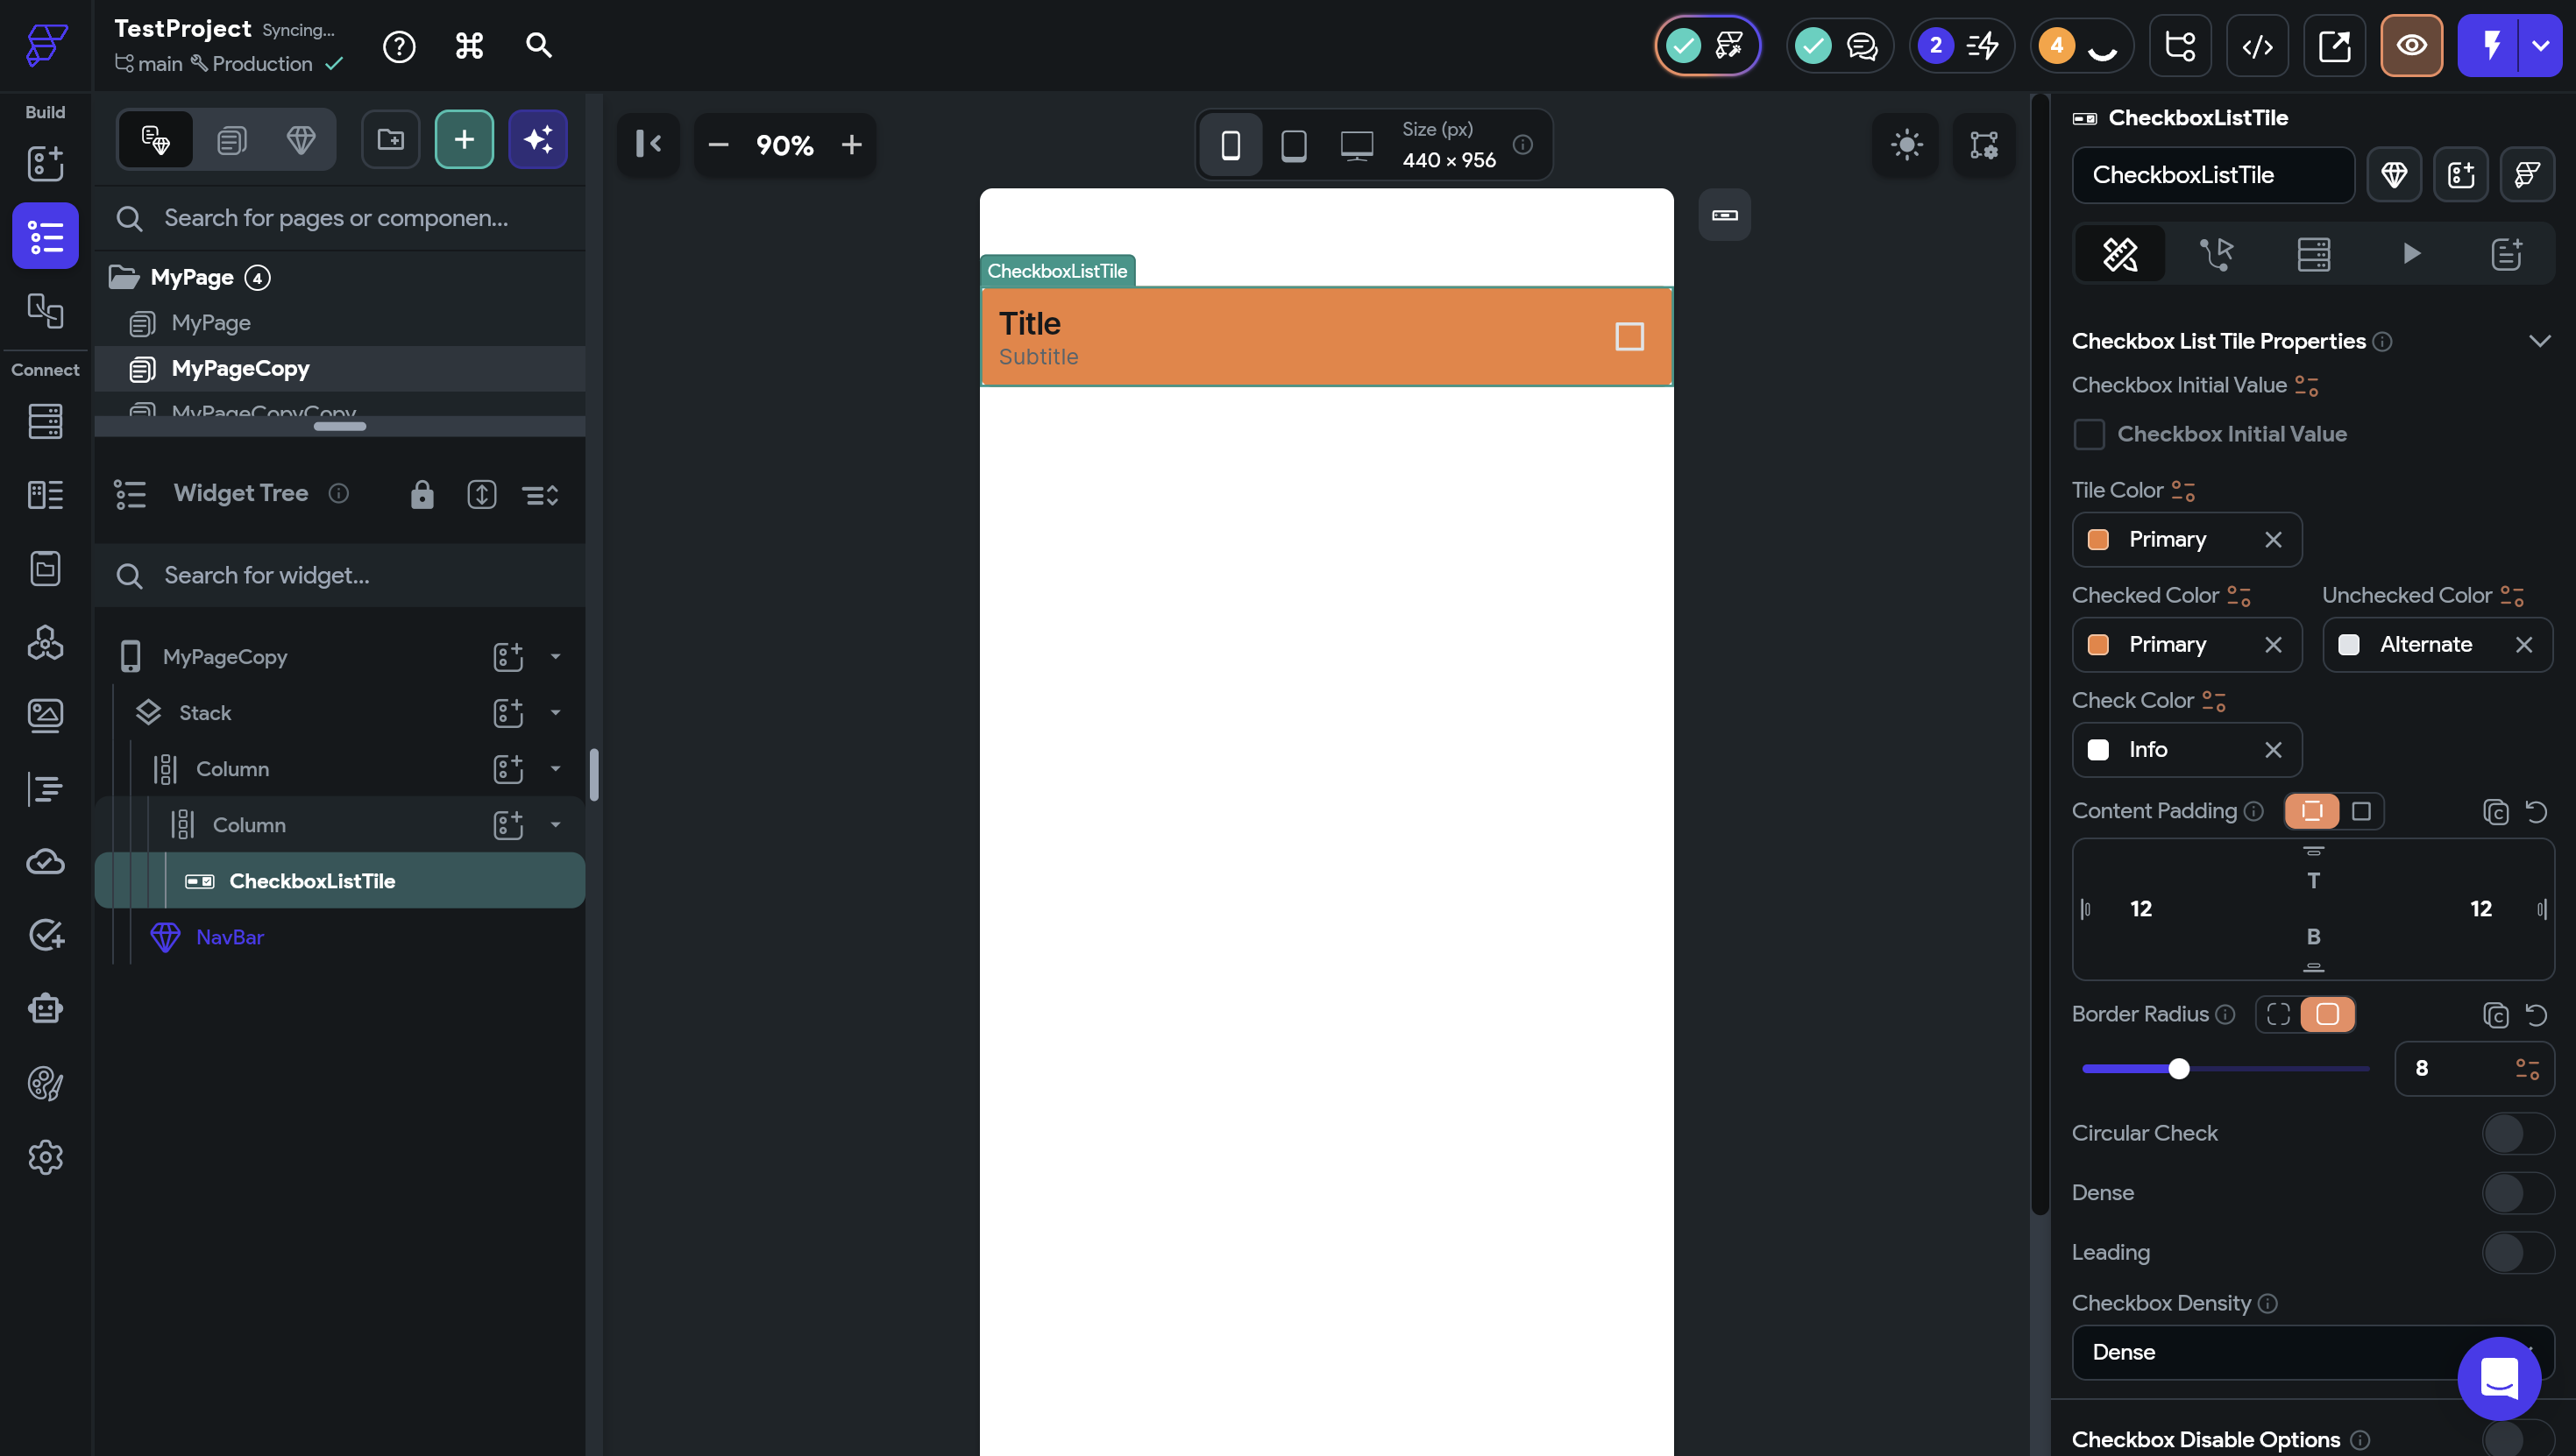The width and height of the screenshot is (2576, 1456).
Task: Open the Backend Query tab
Action: [x=2313, y=254]
